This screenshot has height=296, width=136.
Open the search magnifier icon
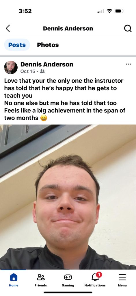(x=128, y=29)
